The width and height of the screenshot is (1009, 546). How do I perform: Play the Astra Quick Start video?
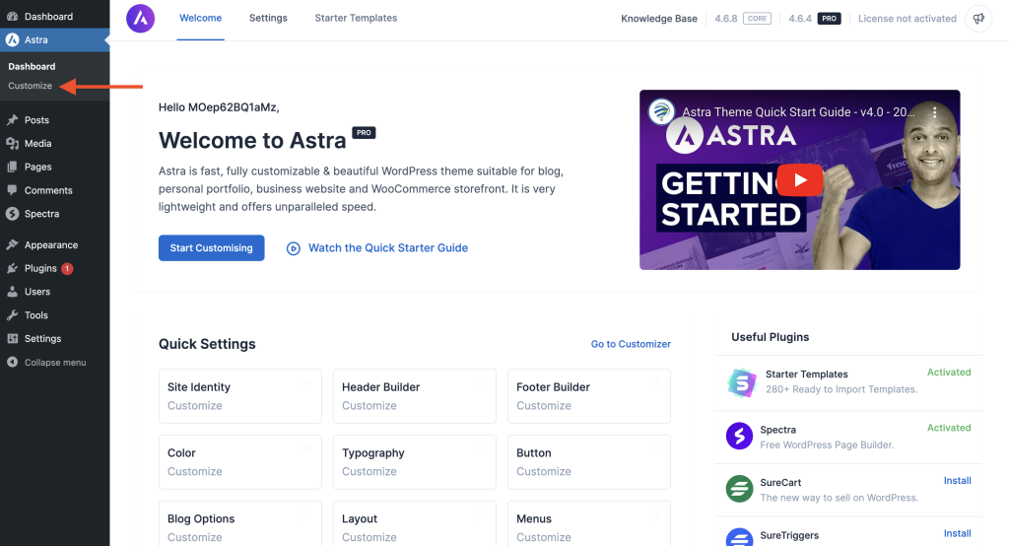[800, 179]
